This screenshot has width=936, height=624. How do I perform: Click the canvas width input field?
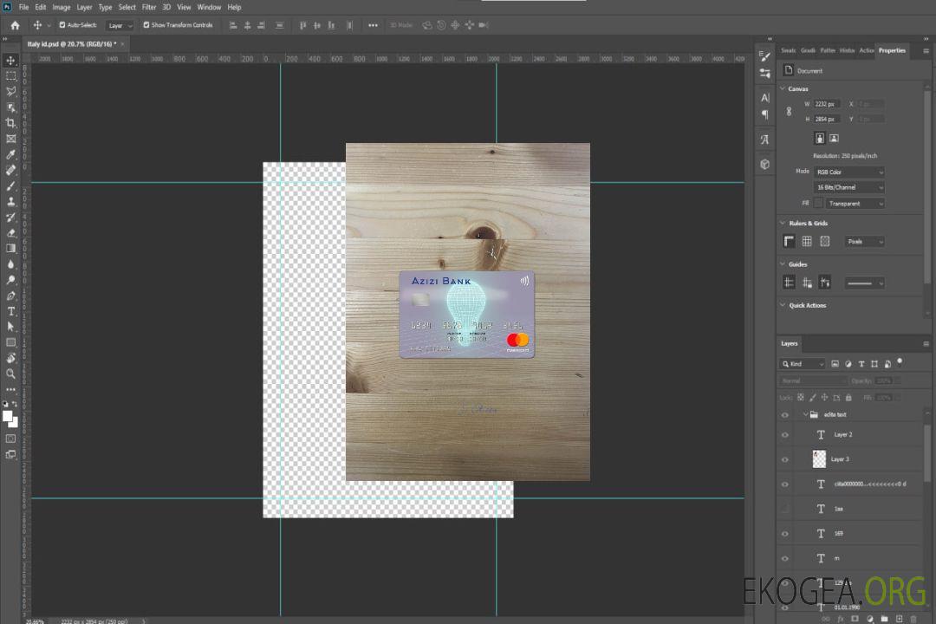coord(827,104)
